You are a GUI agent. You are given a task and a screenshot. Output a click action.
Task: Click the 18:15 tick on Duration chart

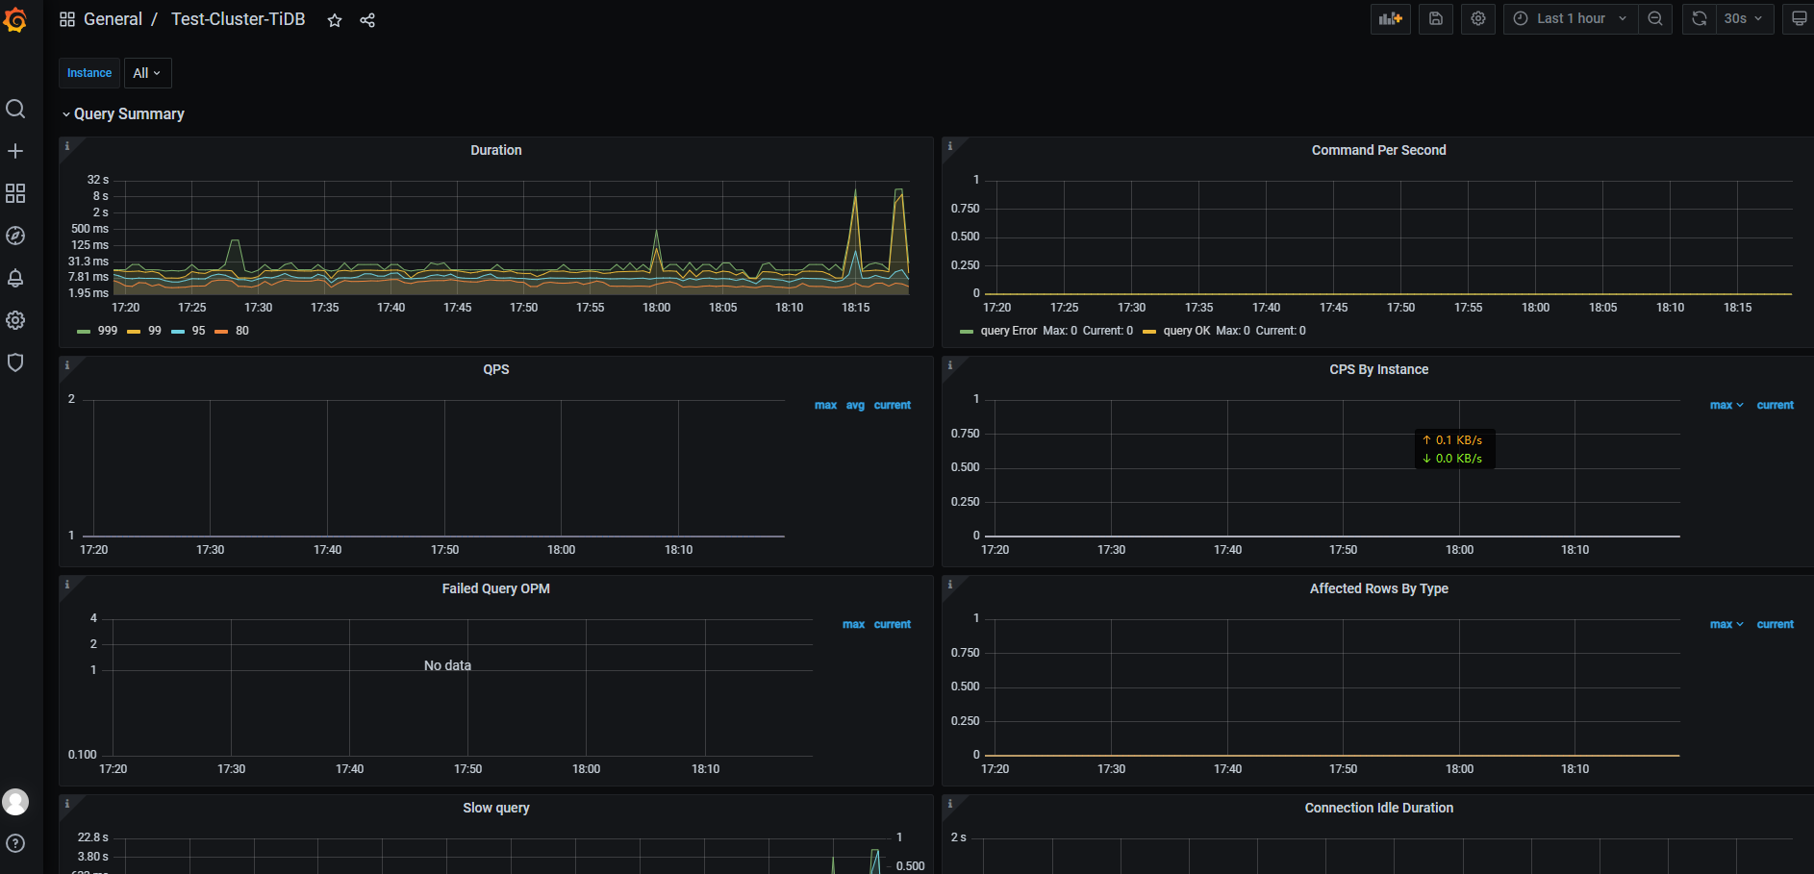855,308
